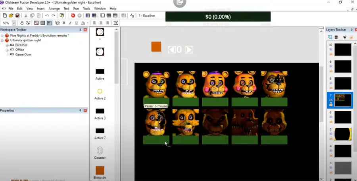Open the Tools menu
The height and width of the screenshot is (181, 357).
tap(86, 8)
